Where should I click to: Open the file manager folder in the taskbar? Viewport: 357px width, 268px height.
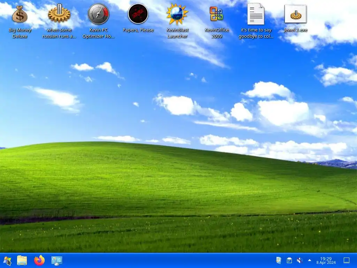click(22, 260)
